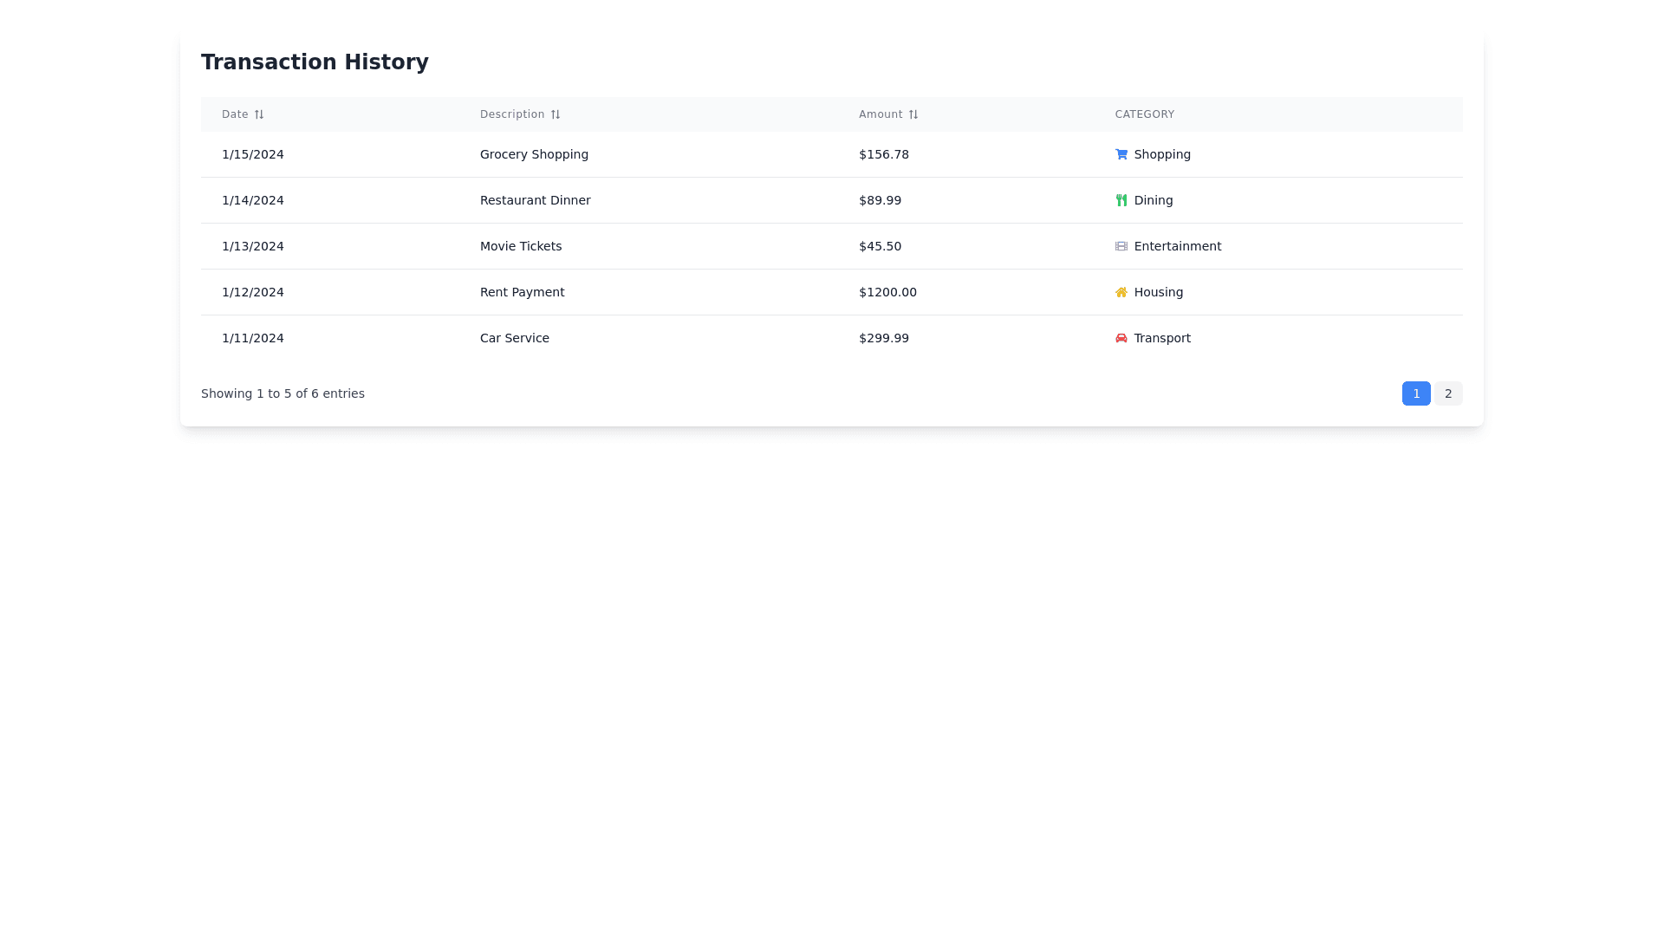Sort by the Description column header
Viewport: 1664px width, 936px height.
512,114
